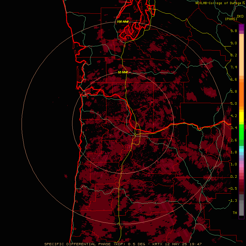The height and width of the screenshot is (246, 246).
Task: Pick the cyan legend swatch
Action: click(x=241, y=150)
